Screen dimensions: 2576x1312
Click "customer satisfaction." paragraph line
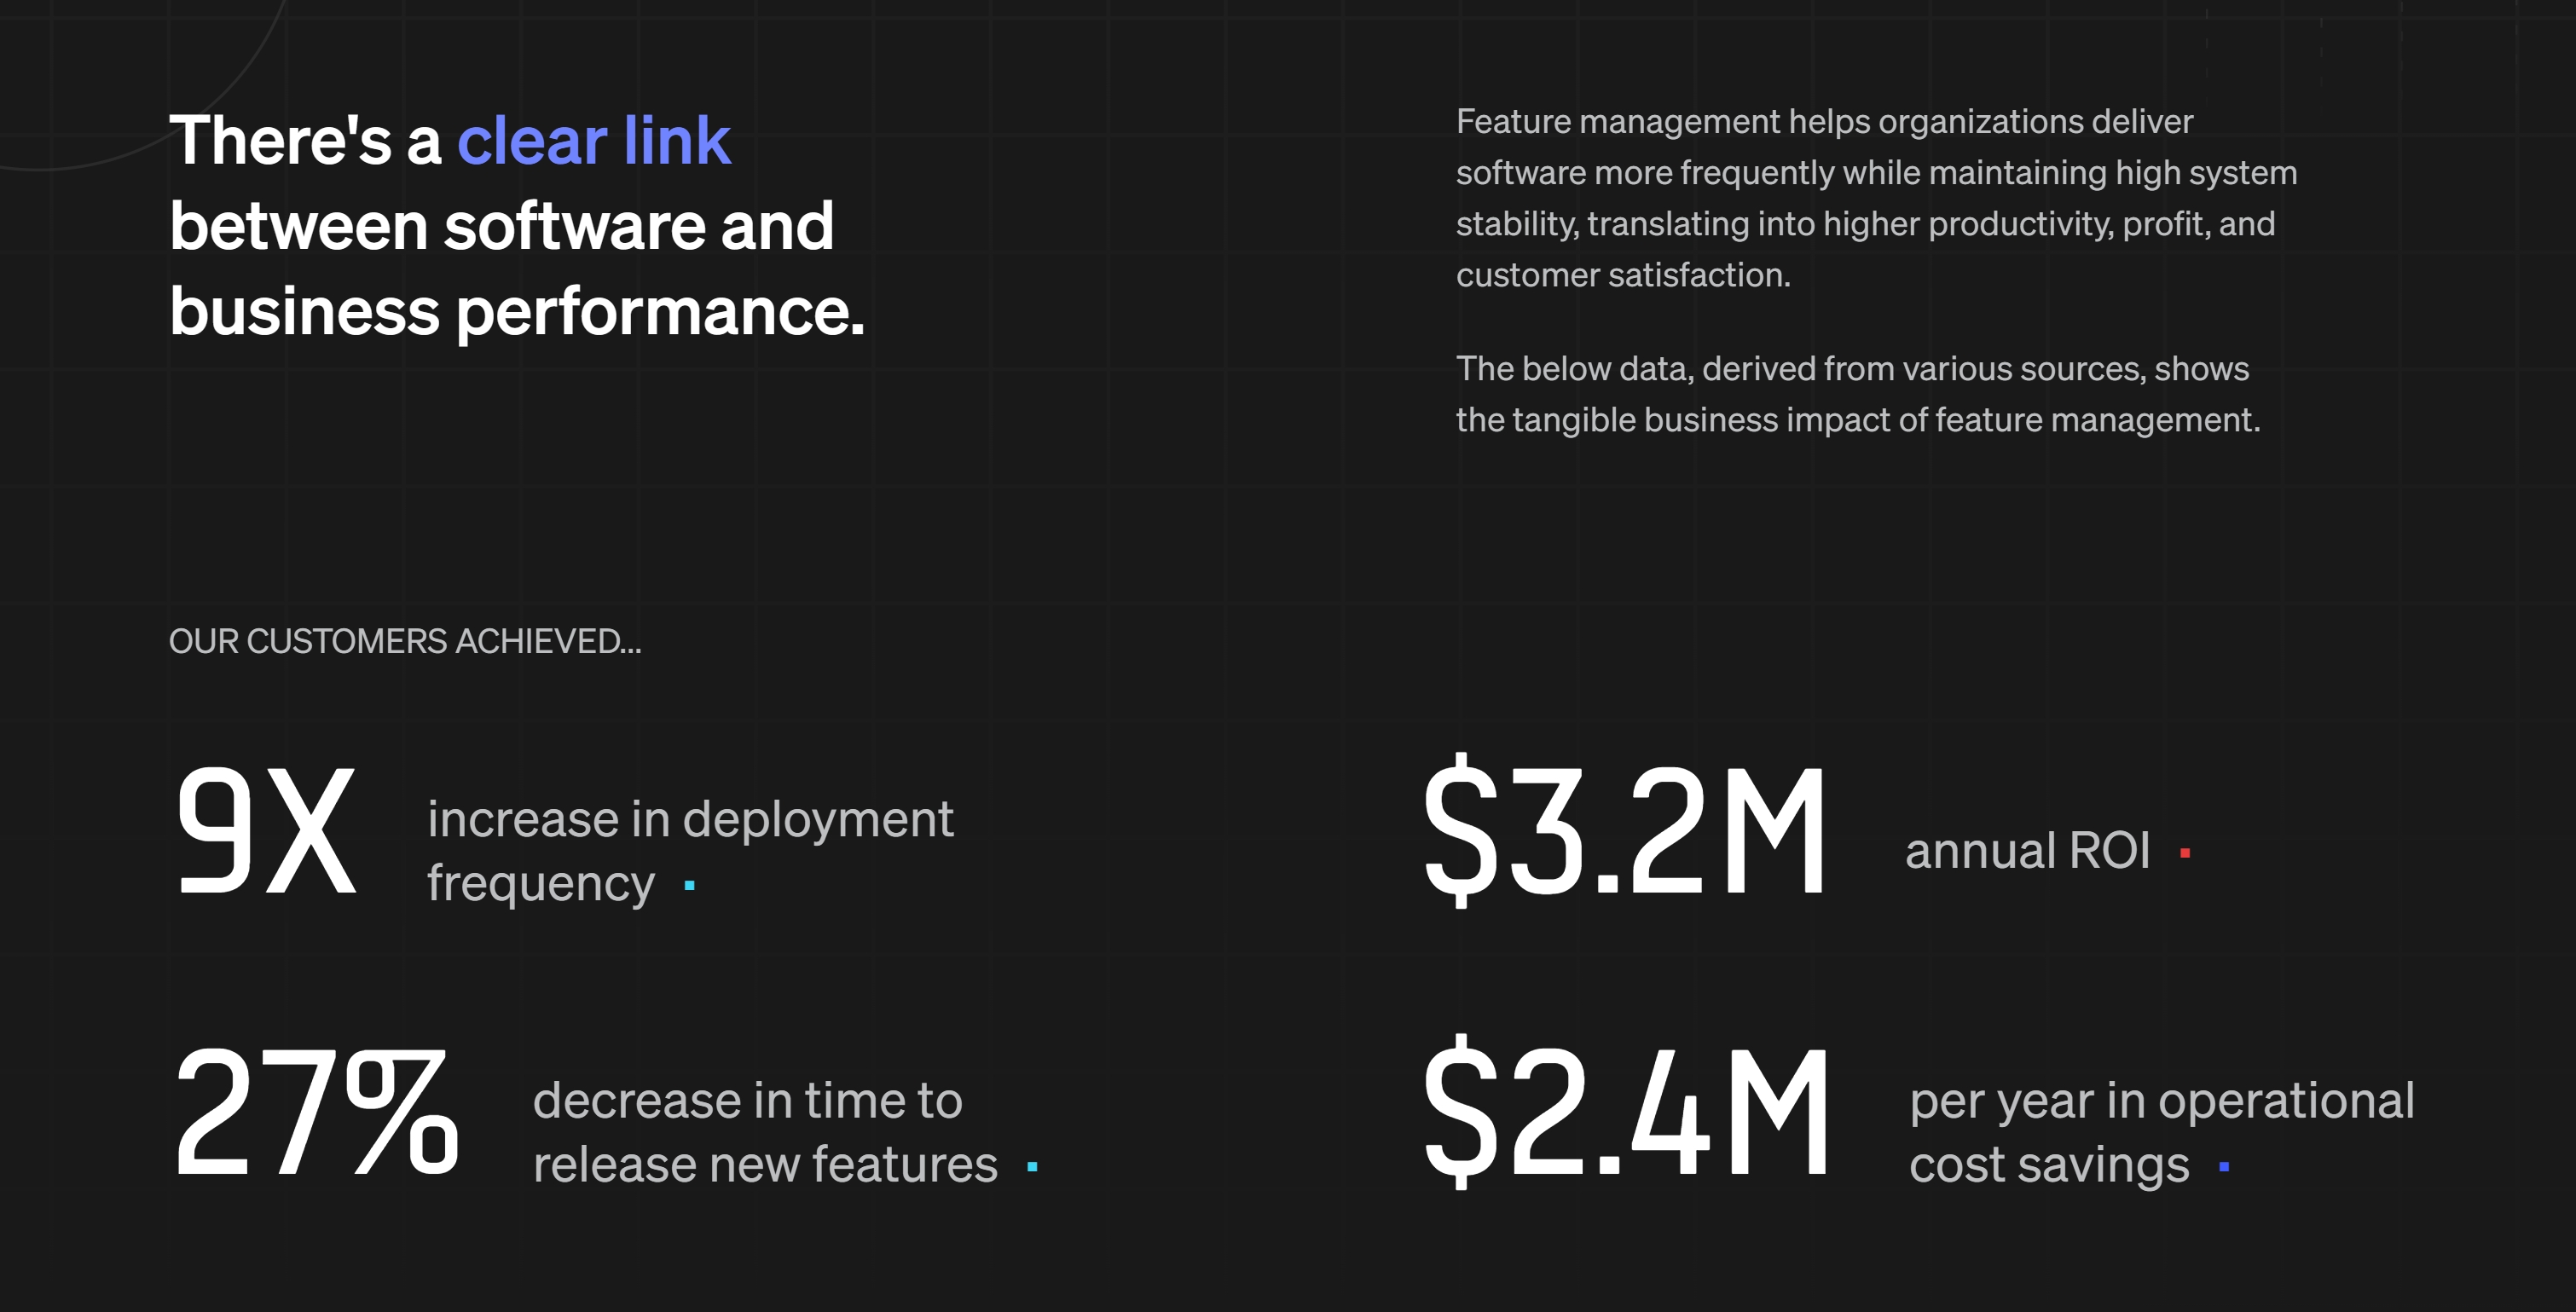tap(1623, 274)
